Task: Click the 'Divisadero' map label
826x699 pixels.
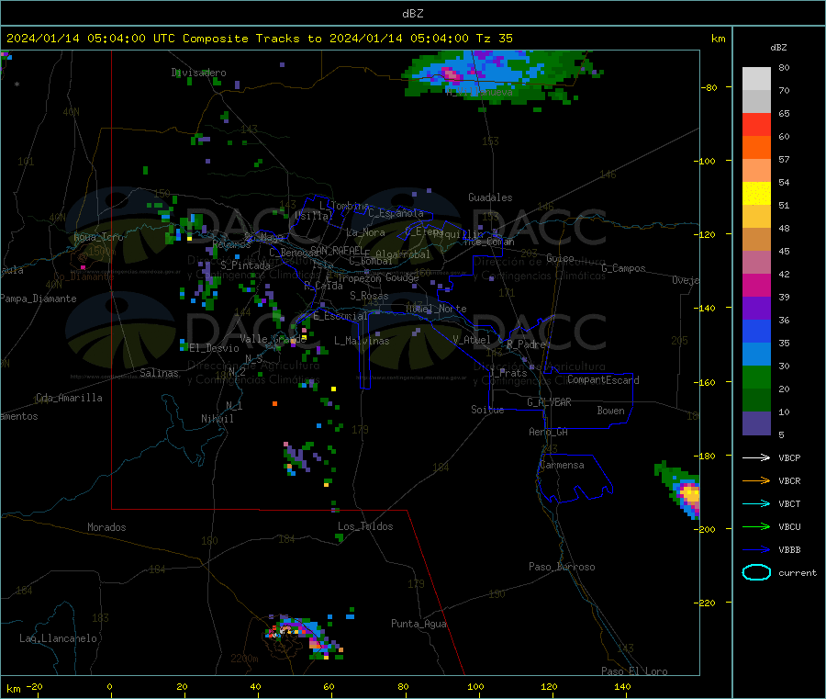Action: point(198,73)
